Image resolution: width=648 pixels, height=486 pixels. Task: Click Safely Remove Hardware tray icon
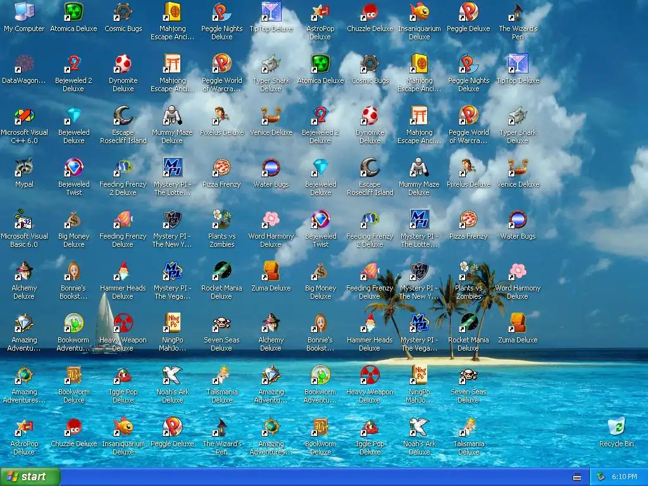(601, 477)
